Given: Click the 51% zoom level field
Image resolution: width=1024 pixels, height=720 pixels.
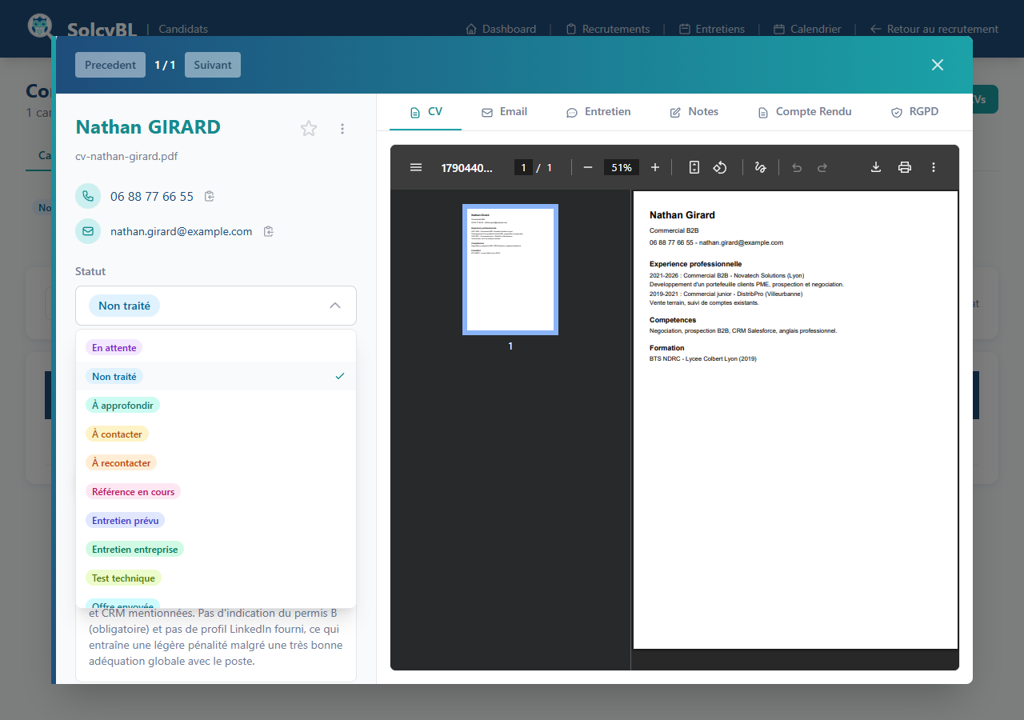Looking at the screenshot, I should point(622,167).
